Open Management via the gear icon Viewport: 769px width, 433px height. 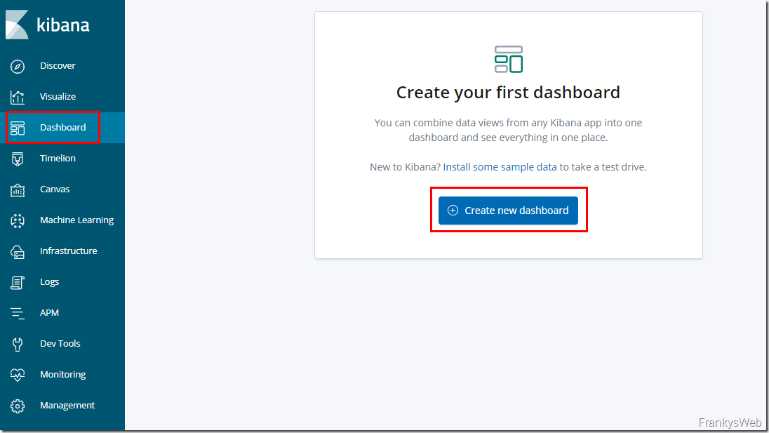pos(18,406)
